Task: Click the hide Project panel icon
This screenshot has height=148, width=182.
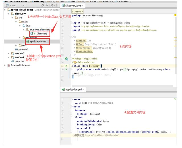Action: click(57, 5)
